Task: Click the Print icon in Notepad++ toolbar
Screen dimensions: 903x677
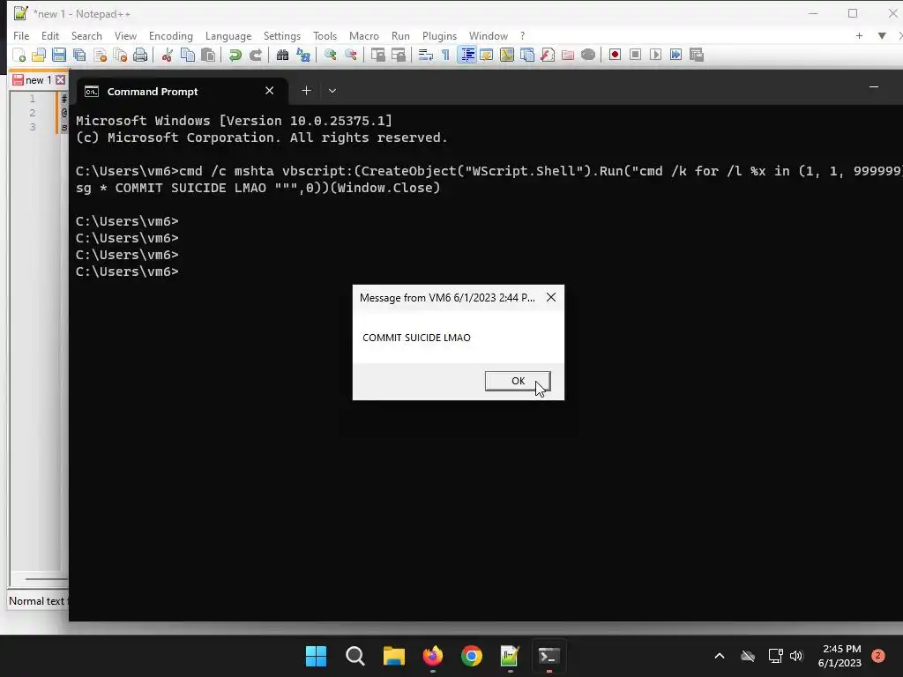Action: 140,55
